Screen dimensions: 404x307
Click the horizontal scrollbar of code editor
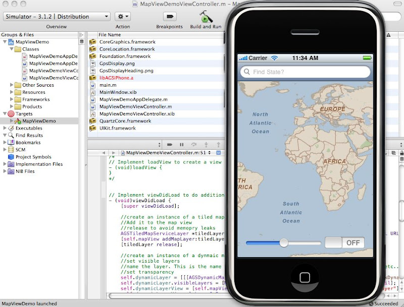(x=168, y=296)
